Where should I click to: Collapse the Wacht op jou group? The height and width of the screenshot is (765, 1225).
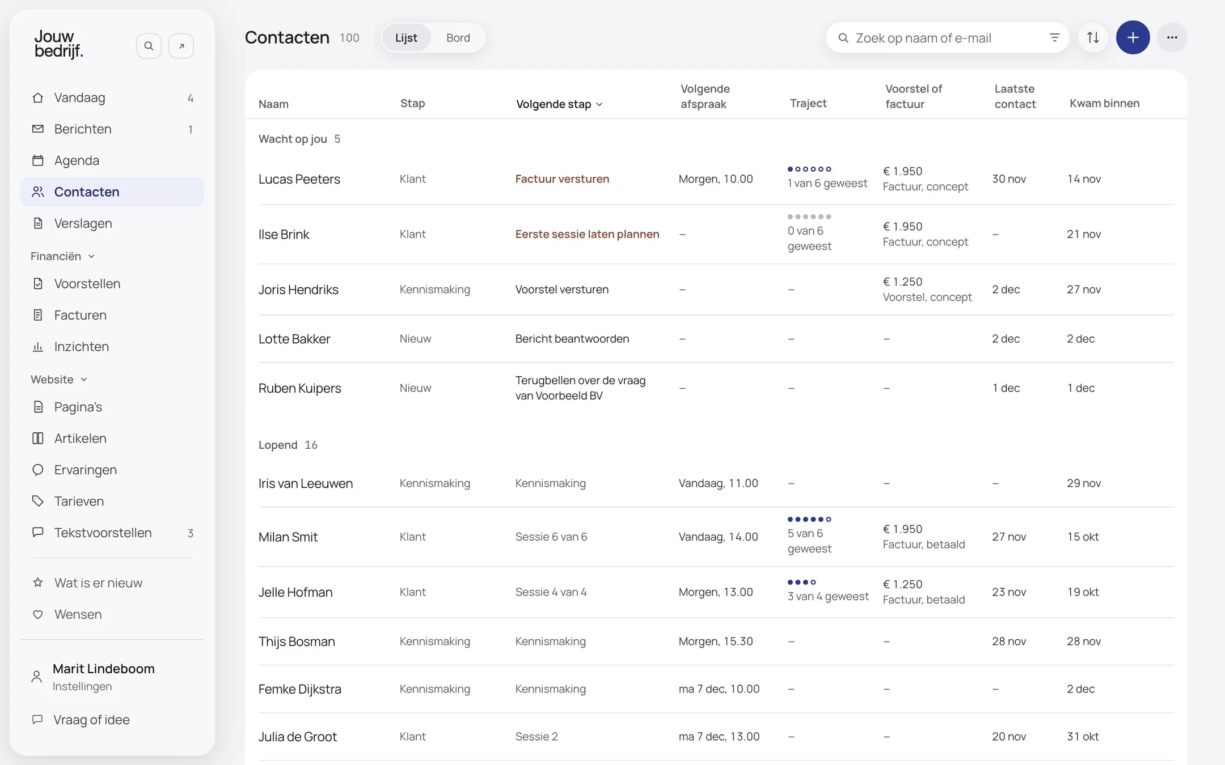(x=299, y=139)
